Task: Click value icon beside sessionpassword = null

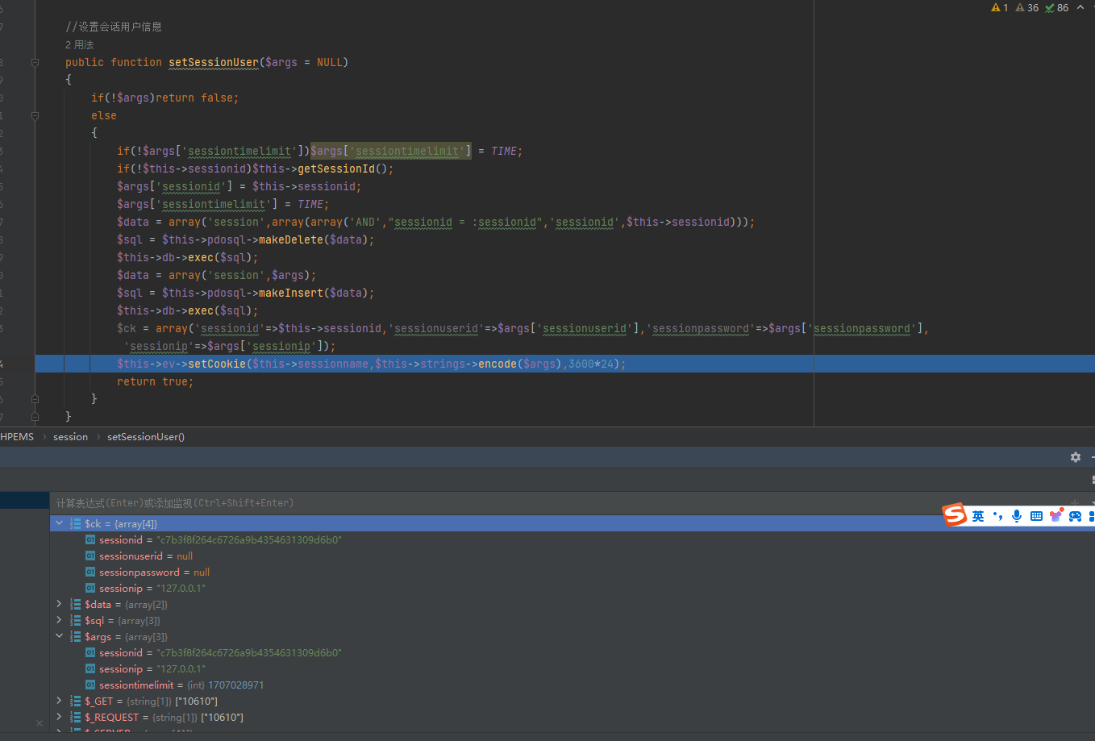Action: [x=90, y=572]
